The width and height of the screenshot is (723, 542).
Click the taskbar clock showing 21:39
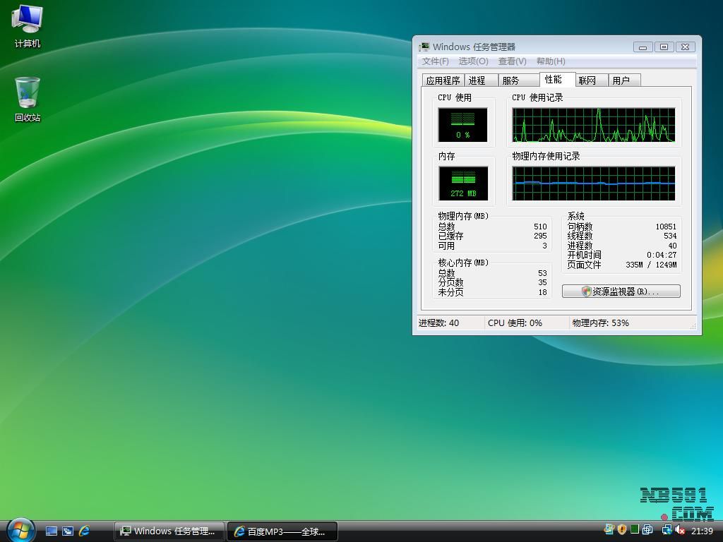[702, 531]
